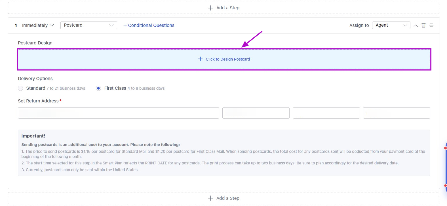Click the Click to Design Postcard text
Screen dimensions: 447x206
click(228, 59)
